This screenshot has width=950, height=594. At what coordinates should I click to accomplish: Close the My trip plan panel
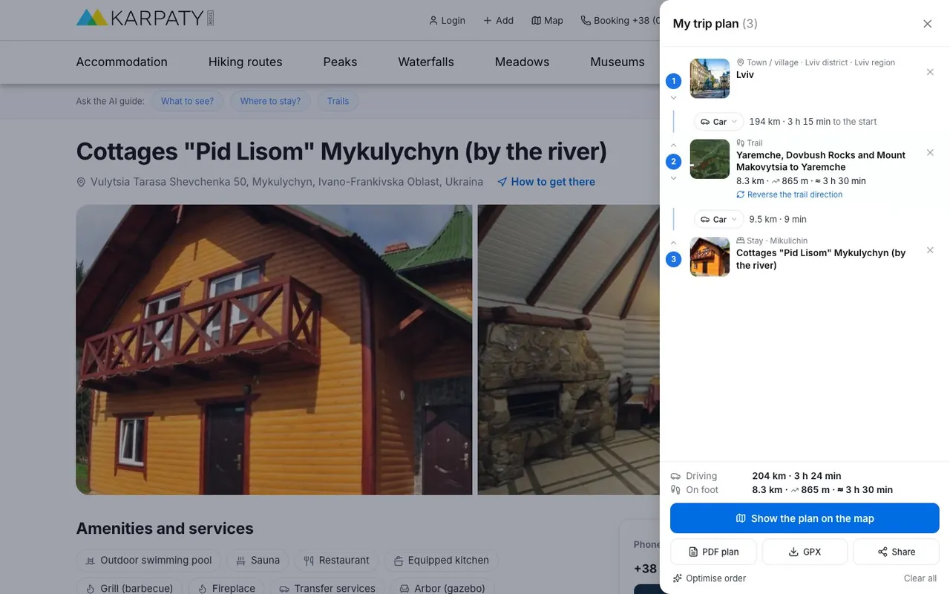tap(927, 24)
